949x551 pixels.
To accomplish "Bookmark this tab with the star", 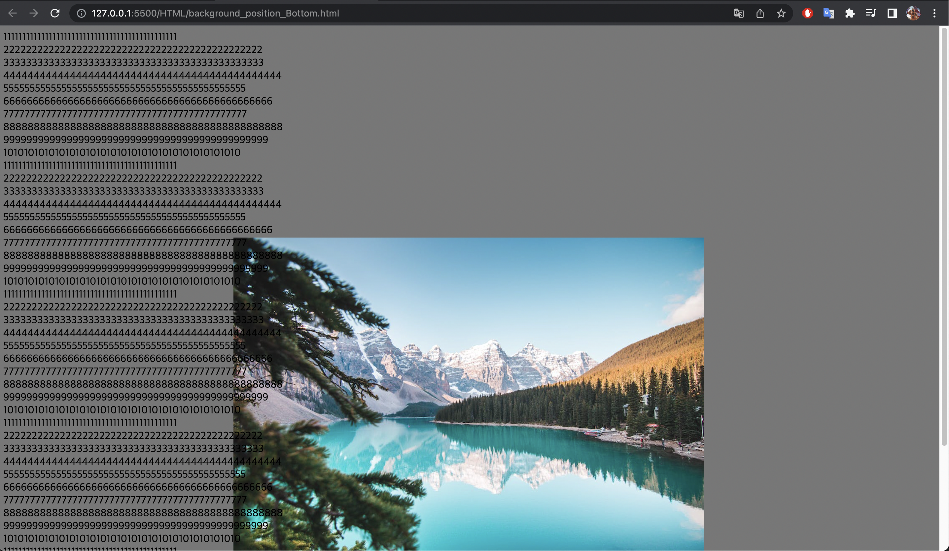I will [x=781, y=14].
